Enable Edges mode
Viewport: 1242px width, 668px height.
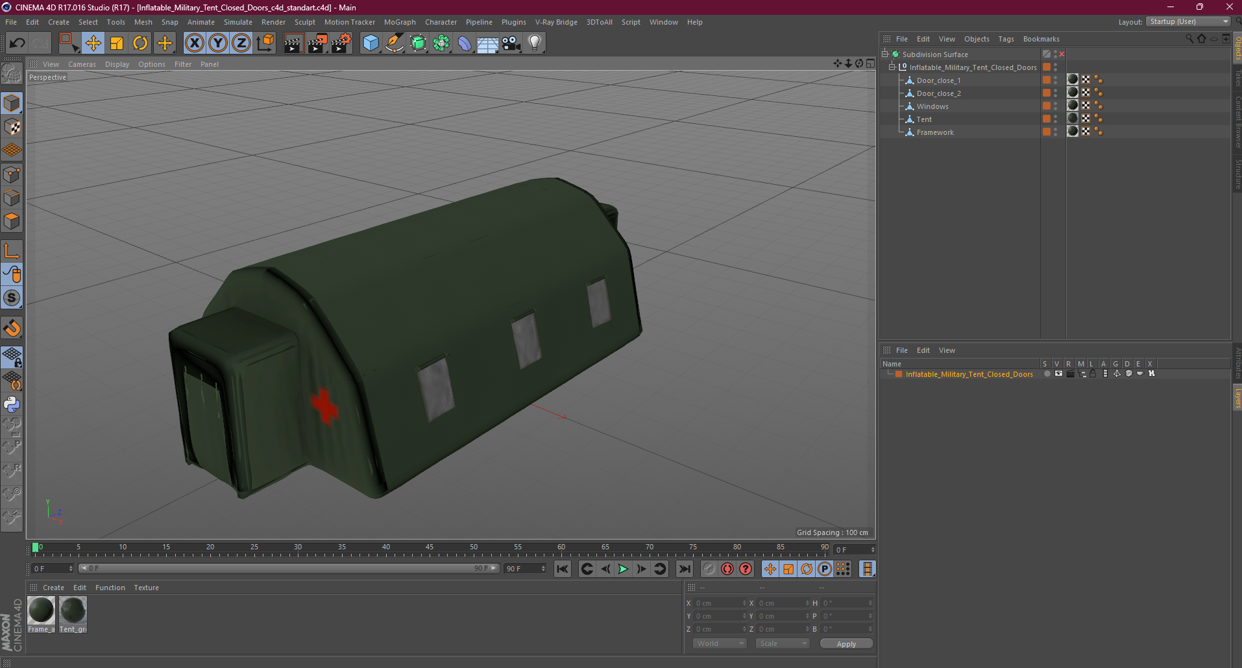(12, 198)
